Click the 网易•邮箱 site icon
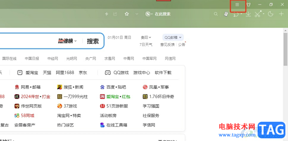The height and width of the screenshot is (141, 288). click(17, 87)
